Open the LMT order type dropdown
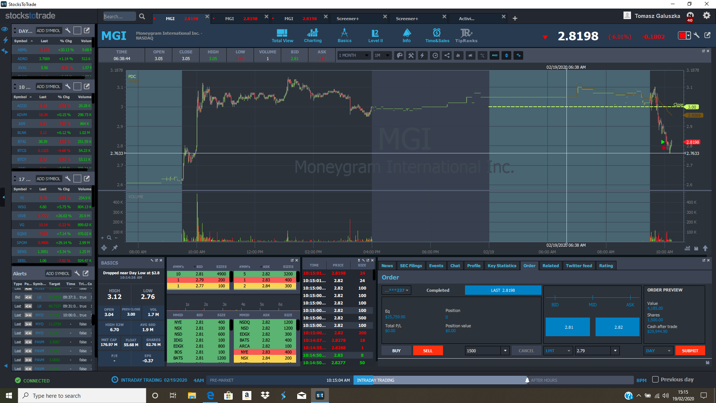 pyautogui.click(x=558, y=351)
